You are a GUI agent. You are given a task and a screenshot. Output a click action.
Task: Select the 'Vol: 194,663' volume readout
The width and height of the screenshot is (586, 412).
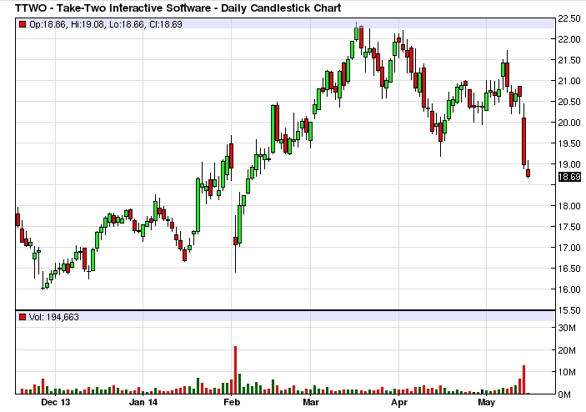(54, 317)
